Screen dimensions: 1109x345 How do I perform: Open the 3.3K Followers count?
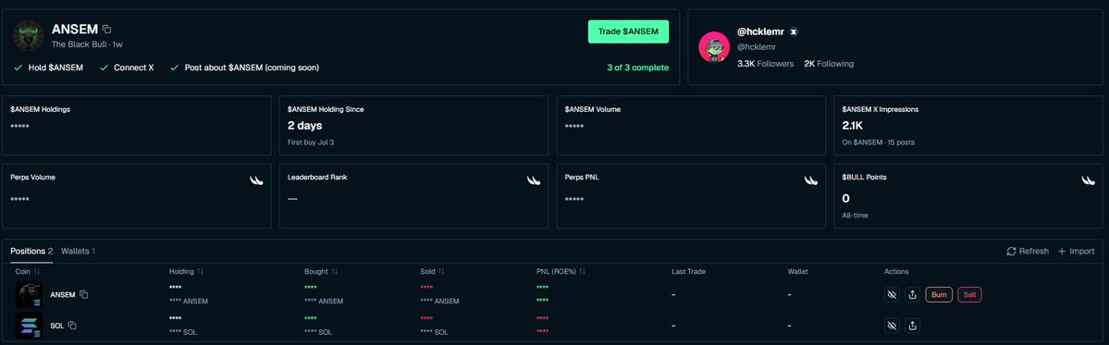[765, 64]
